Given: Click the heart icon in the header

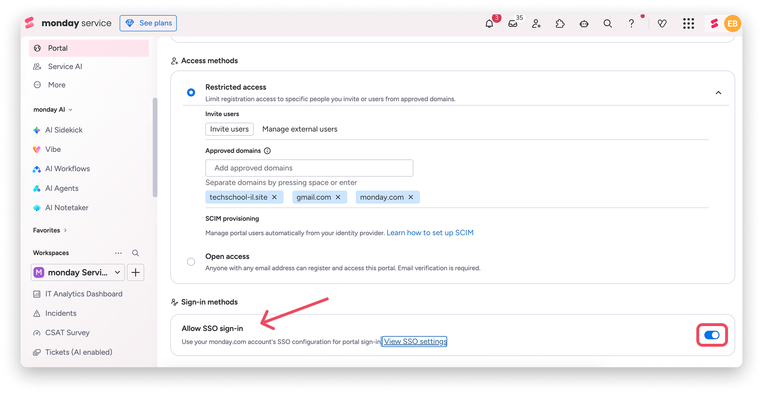Looking at the screenshot, I should coord(662,23).
